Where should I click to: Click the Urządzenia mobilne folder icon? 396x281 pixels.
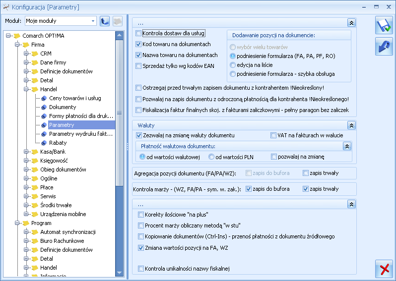point(35,215)
